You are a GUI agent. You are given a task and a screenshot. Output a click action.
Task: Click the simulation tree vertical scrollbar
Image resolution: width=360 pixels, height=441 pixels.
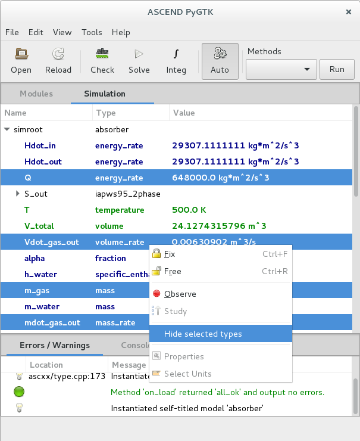point(356,155)
